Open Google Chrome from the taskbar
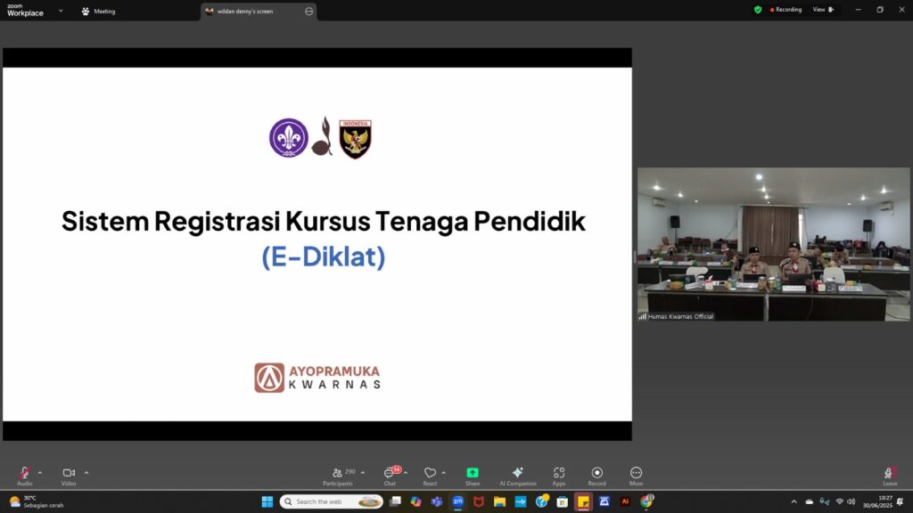Image resolution: width=913 pixels, height=513 pixels. pos(646,501)
